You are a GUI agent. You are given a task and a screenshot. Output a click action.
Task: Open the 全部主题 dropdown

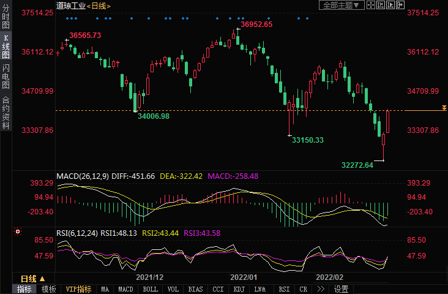(342, 5)
